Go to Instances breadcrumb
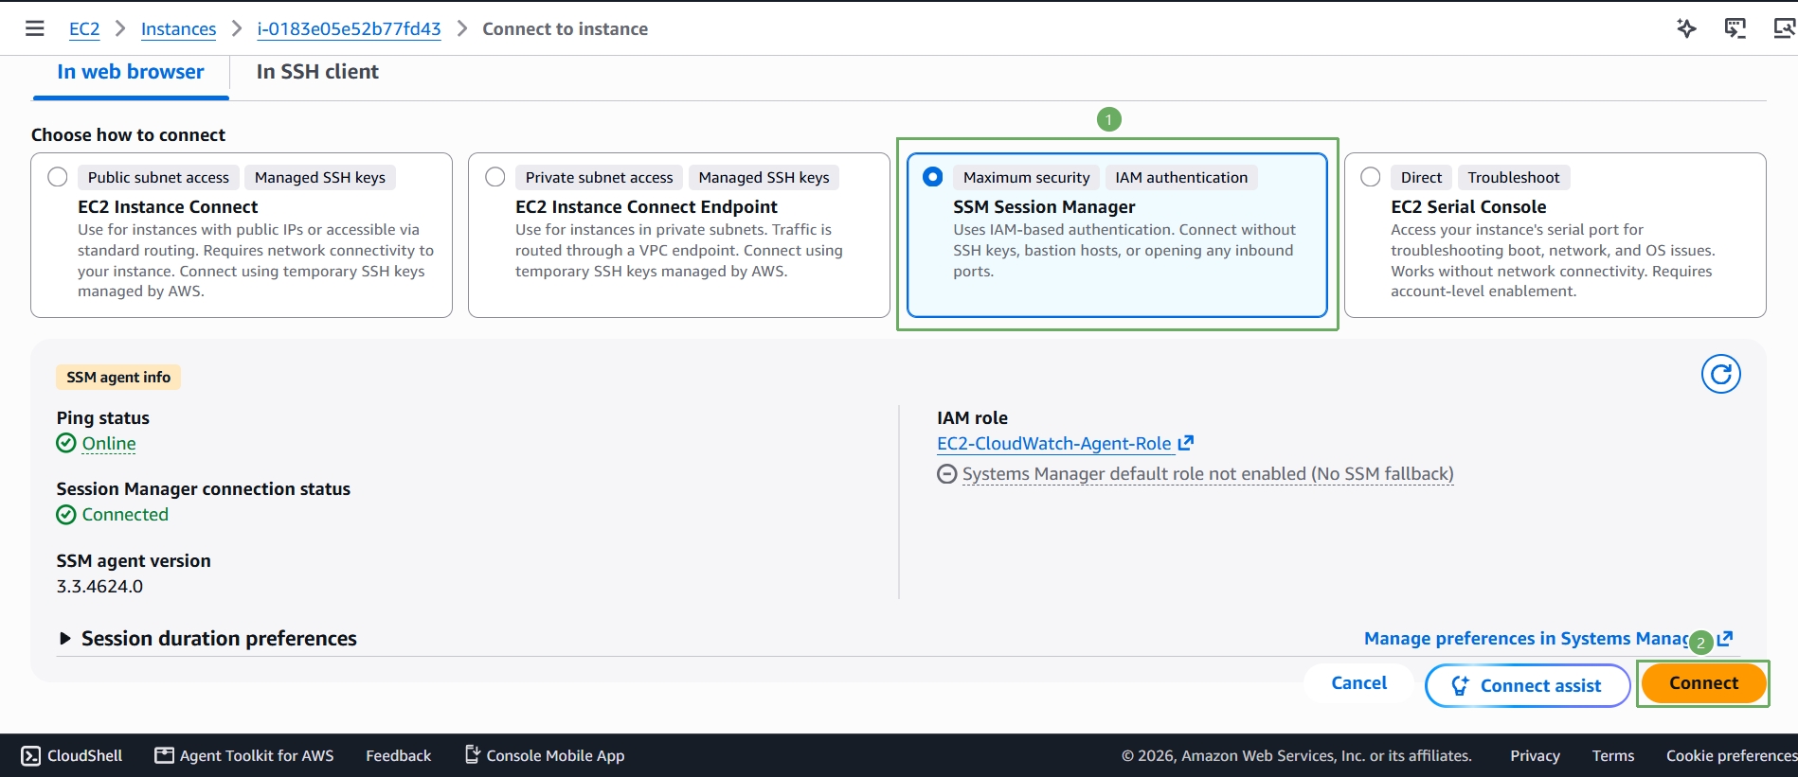This screenshot has width=1798, height=777. click(x=178, y=29)
